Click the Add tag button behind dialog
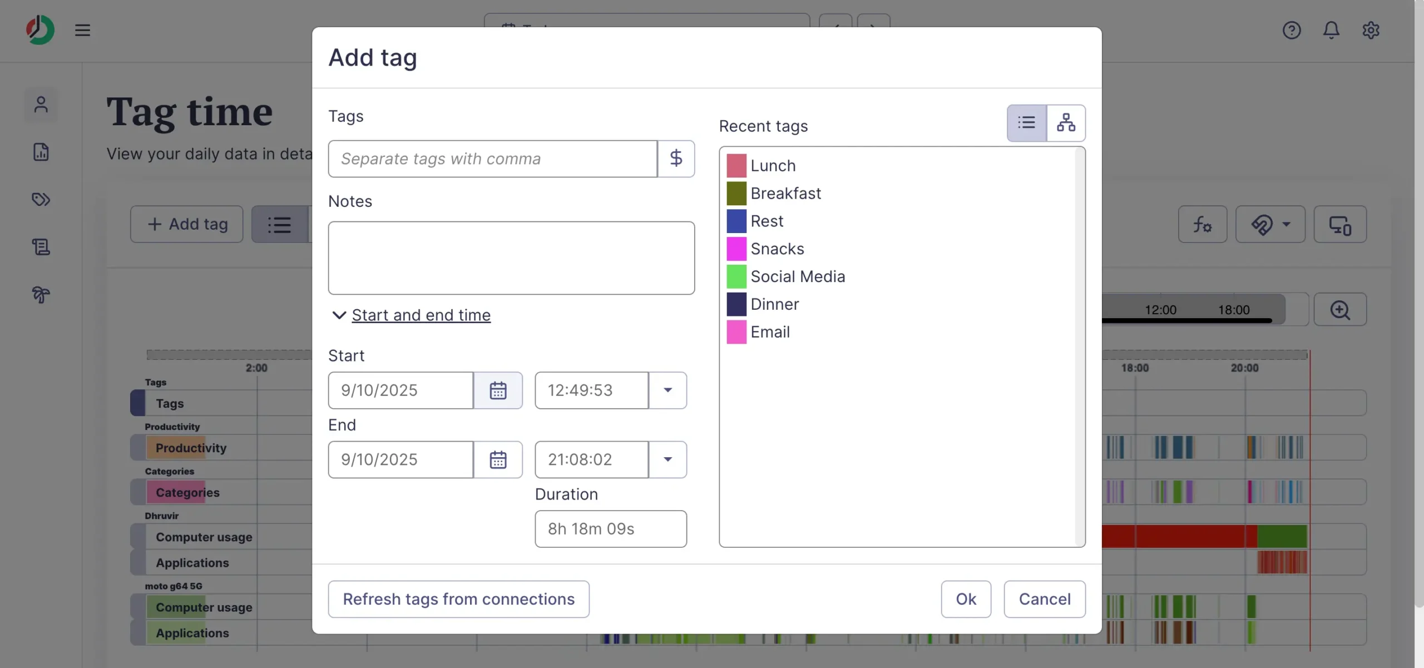This screenshot has width=1424, height=668. [x=187, y=225]
